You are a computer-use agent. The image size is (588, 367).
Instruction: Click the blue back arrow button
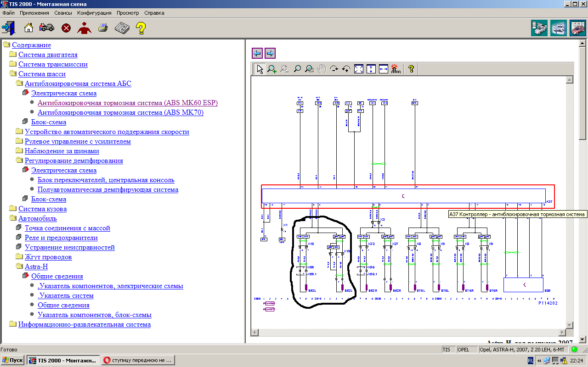coord(257,53)
